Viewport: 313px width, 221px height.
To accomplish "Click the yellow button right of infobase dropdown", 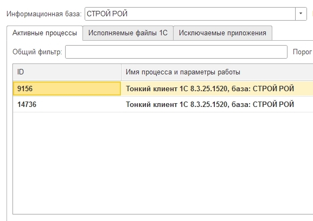I will point(312,14).
